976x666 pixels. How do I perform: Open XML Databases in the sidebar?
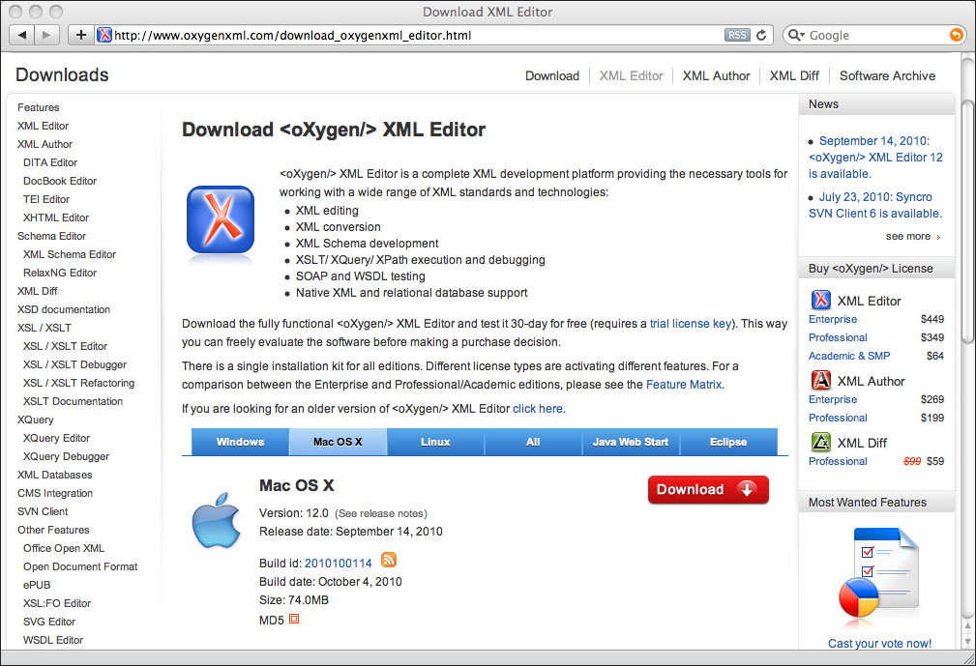click(55, 475)
